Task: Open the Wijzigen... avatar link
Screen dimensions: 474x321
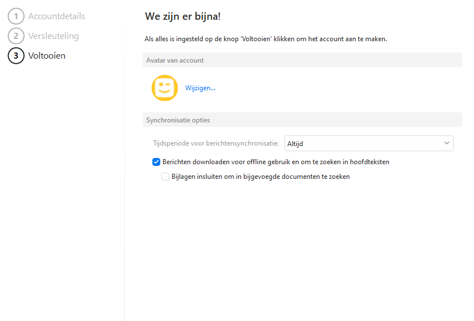Action: tap(200, 88)
